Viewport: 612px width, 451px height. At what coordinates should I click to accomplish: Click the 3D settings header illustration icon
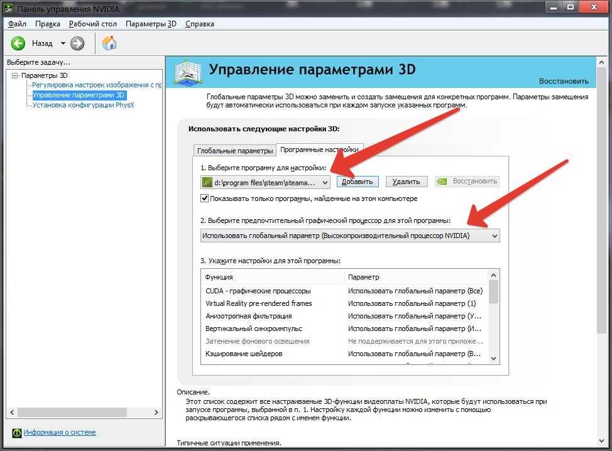pyautogui.click(x=188, y=72)
